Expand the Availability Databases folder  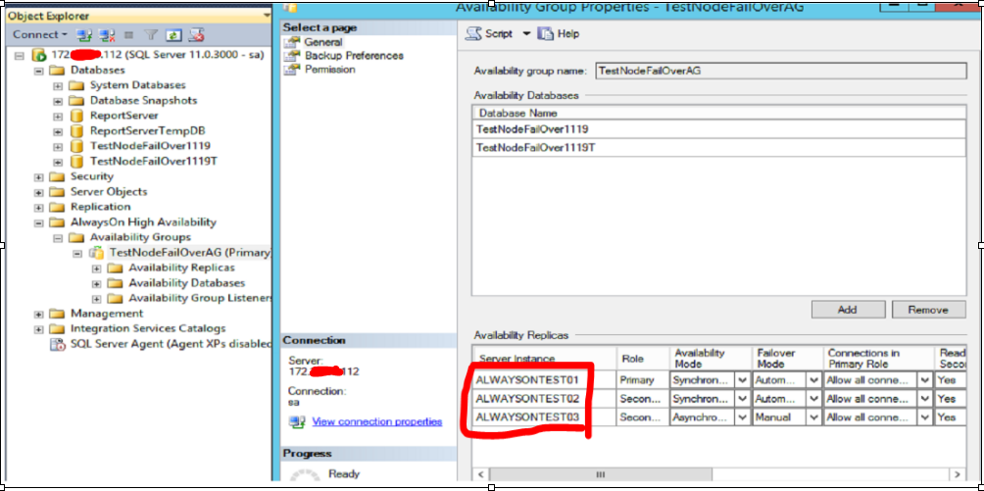tap(97, 283)
